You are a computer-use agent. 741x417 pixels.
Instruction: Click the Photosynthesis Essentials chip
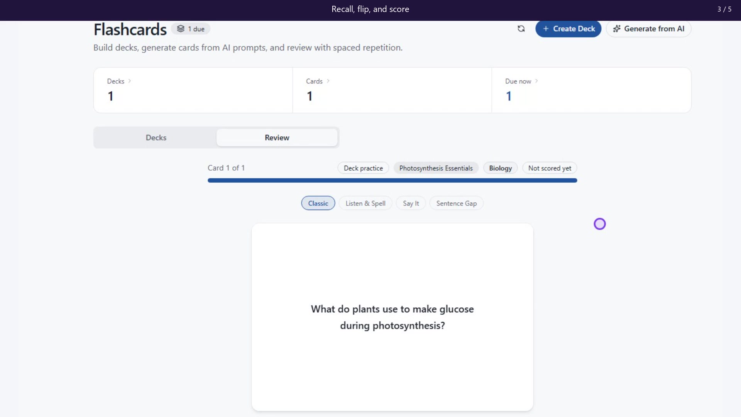click(x=436, y=168)
